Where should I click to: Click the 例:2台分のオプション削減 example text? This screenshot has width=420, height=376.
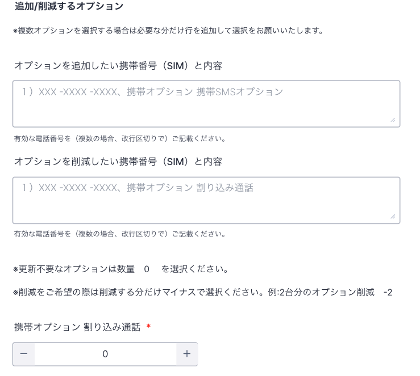pyautogui.click(x=321, y=293)
